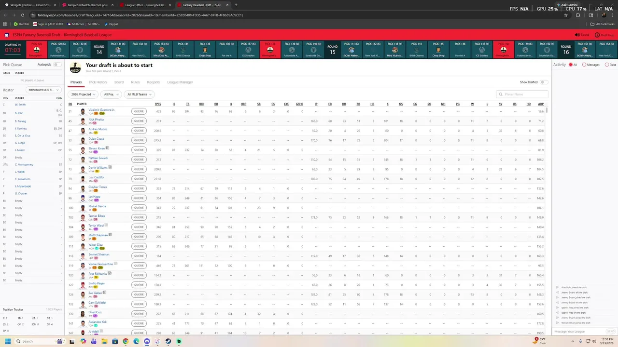Open Vinnie Pasquantino's news note icon
Screen dimensions: 618x347
pos(115,264)
